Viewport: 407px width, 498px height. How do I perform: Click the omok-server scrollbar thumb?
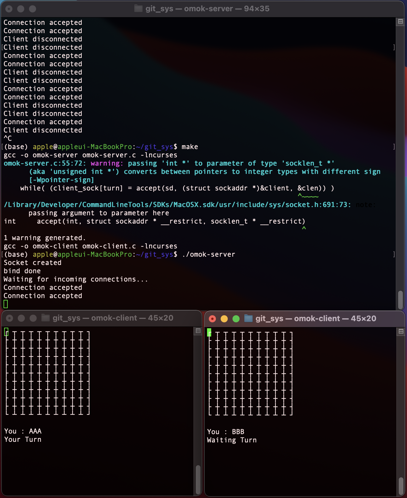point(400,300)
